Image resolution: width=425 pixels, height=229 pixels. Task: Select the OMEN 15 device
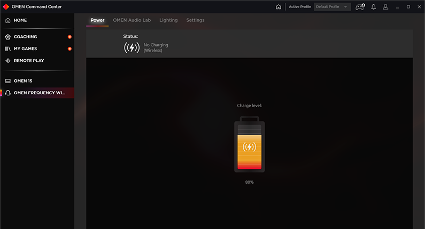(37, 81)
